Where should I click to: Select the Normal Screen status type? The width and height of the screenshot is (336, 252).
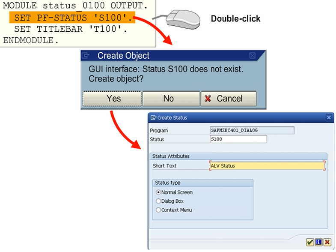coord(158,192)
